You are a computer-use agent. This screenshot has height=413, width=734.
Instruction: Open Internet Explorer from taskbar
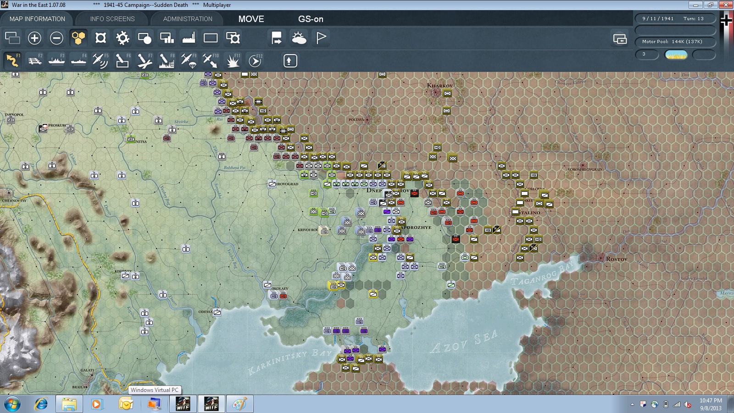[x=41, y=404]
